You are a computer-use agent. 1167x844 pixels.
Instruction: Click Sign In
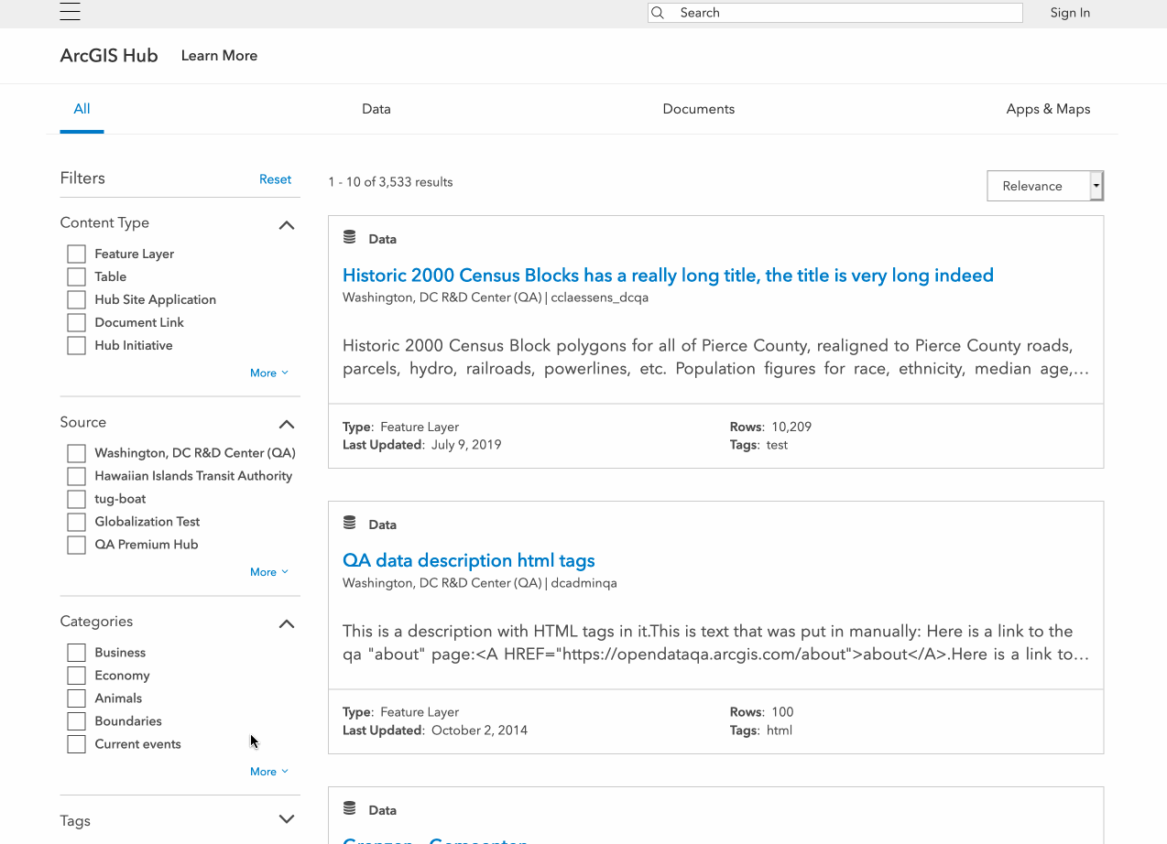tap(1070, 13)
